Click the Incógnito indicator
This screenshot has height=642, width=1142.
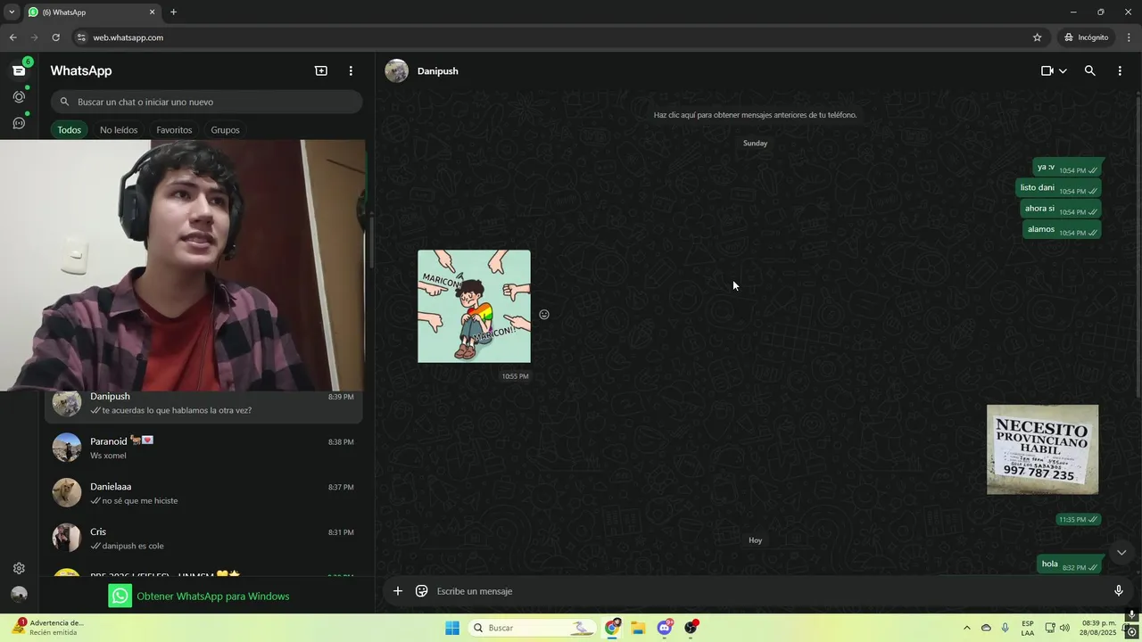pos(1086,37)
